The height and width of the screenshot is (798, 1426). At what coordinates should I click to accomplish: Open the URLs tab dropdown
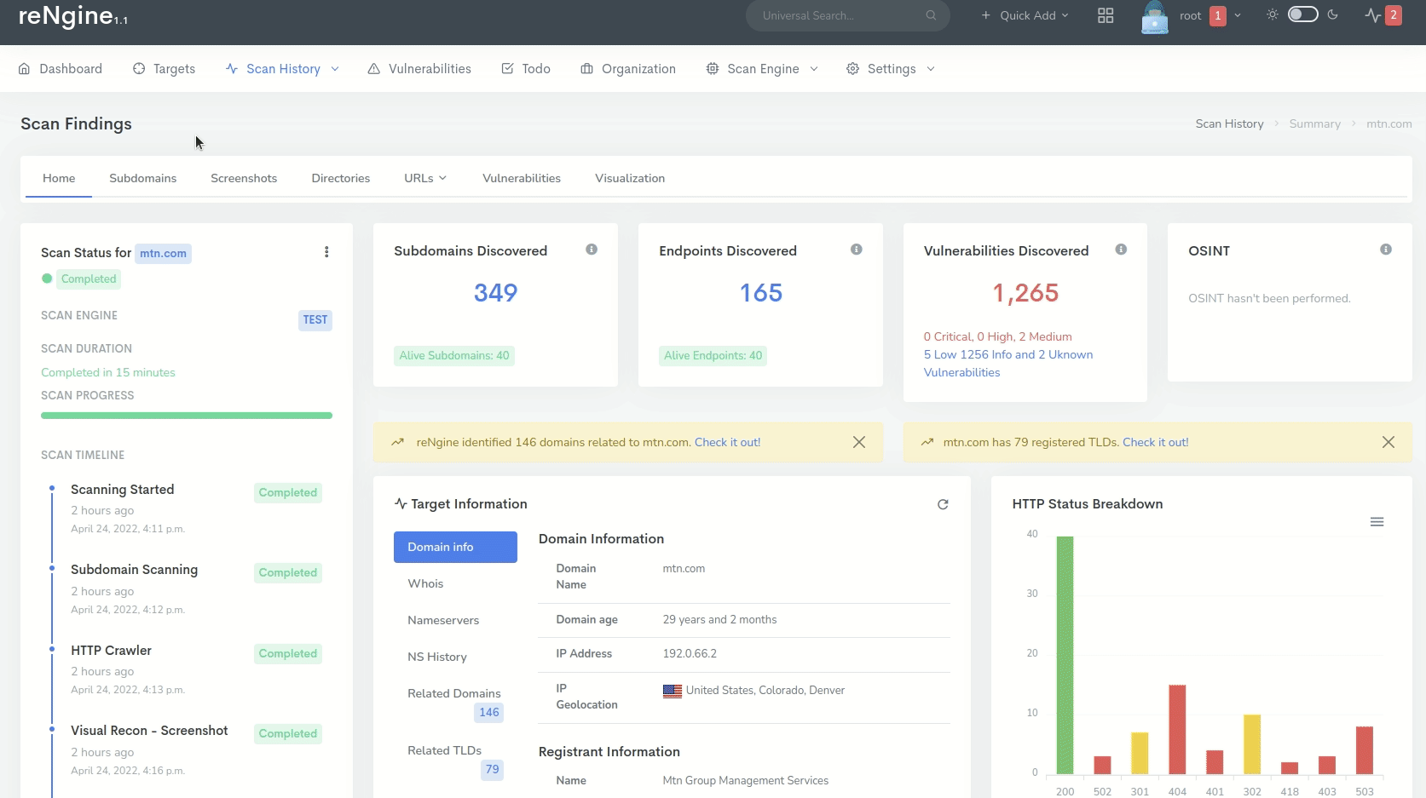425,178
